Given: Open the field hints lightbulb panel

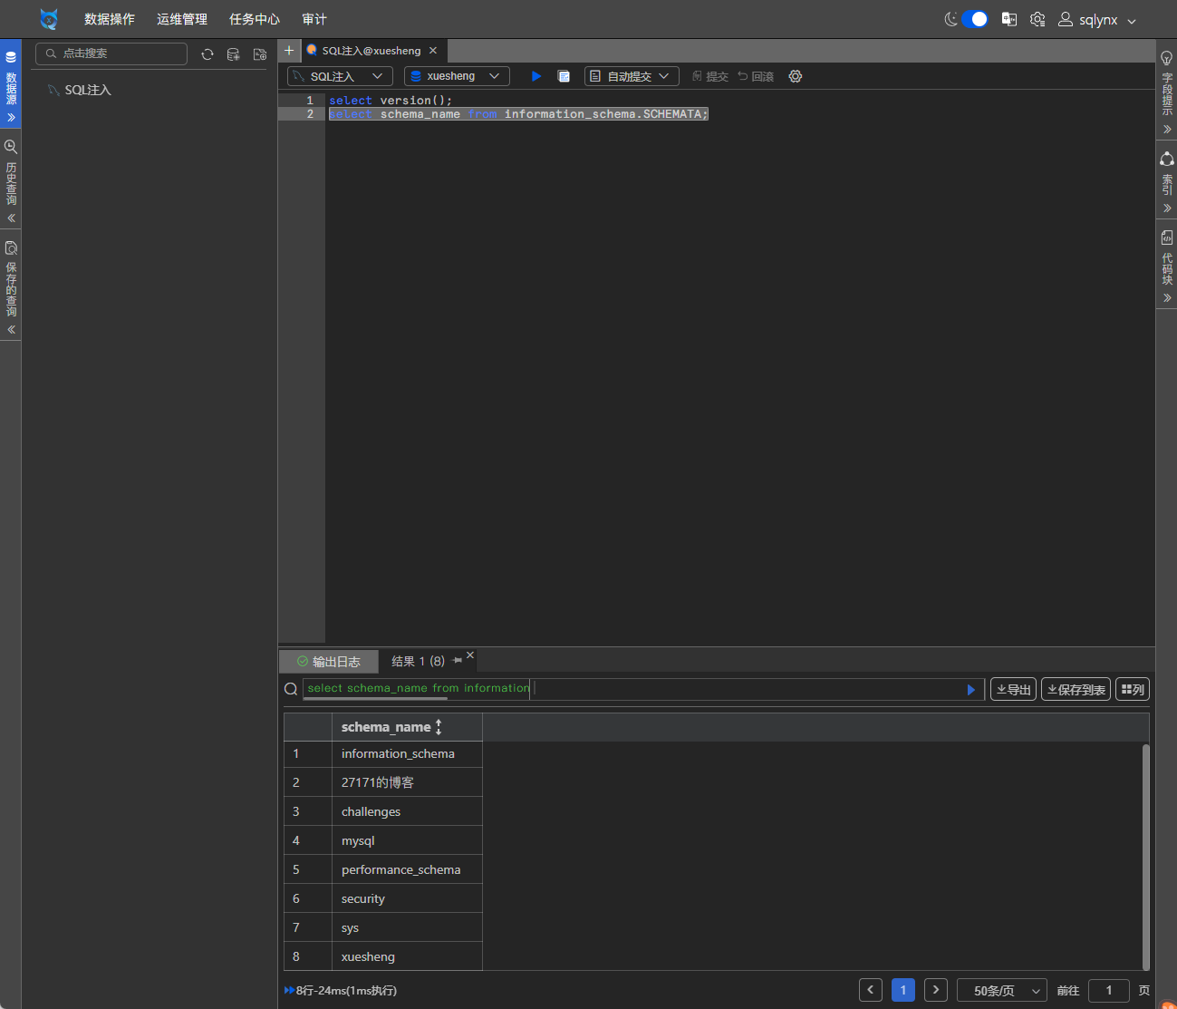Looking at the screenshot, I should pyautogui.click(x=1166, y=58).
